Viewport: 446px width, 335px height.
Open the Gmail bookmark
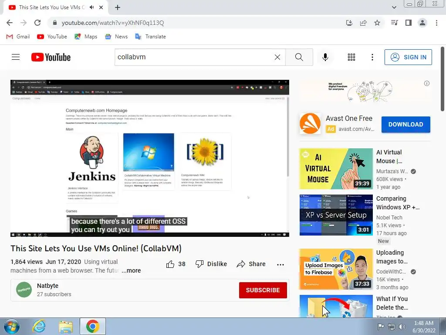(18, 37)
